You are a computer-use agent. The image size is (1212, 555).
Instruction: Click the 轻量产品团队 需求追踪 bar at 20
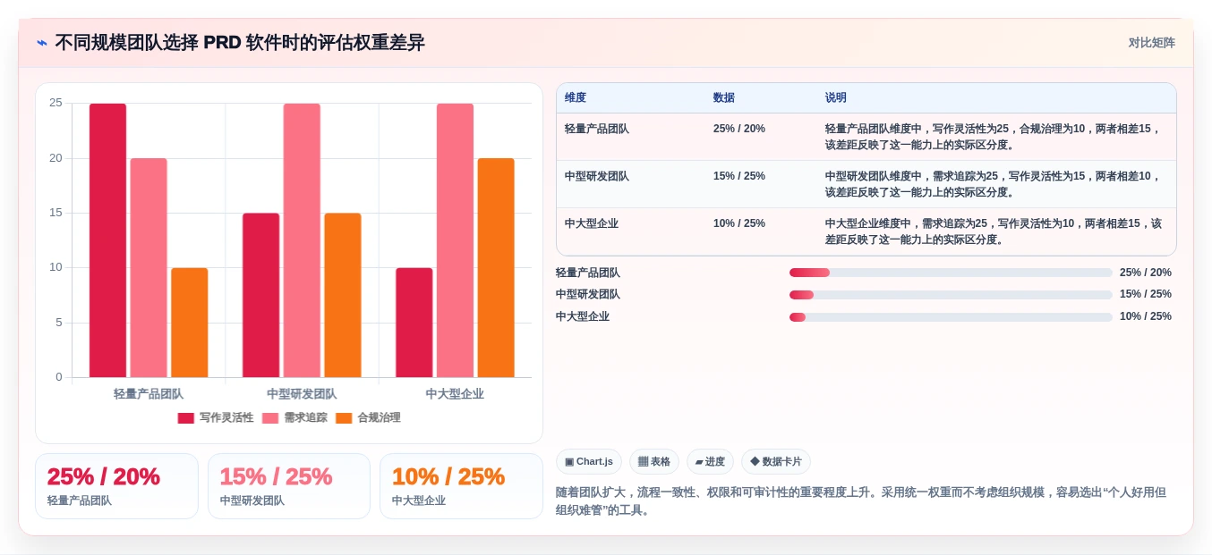point(149,268)
